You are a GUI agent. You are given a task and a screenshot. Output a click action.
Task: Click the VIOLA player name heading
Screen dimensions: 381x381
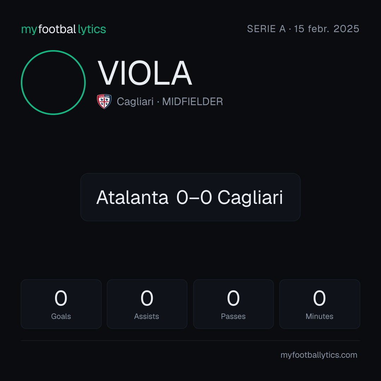145,73
